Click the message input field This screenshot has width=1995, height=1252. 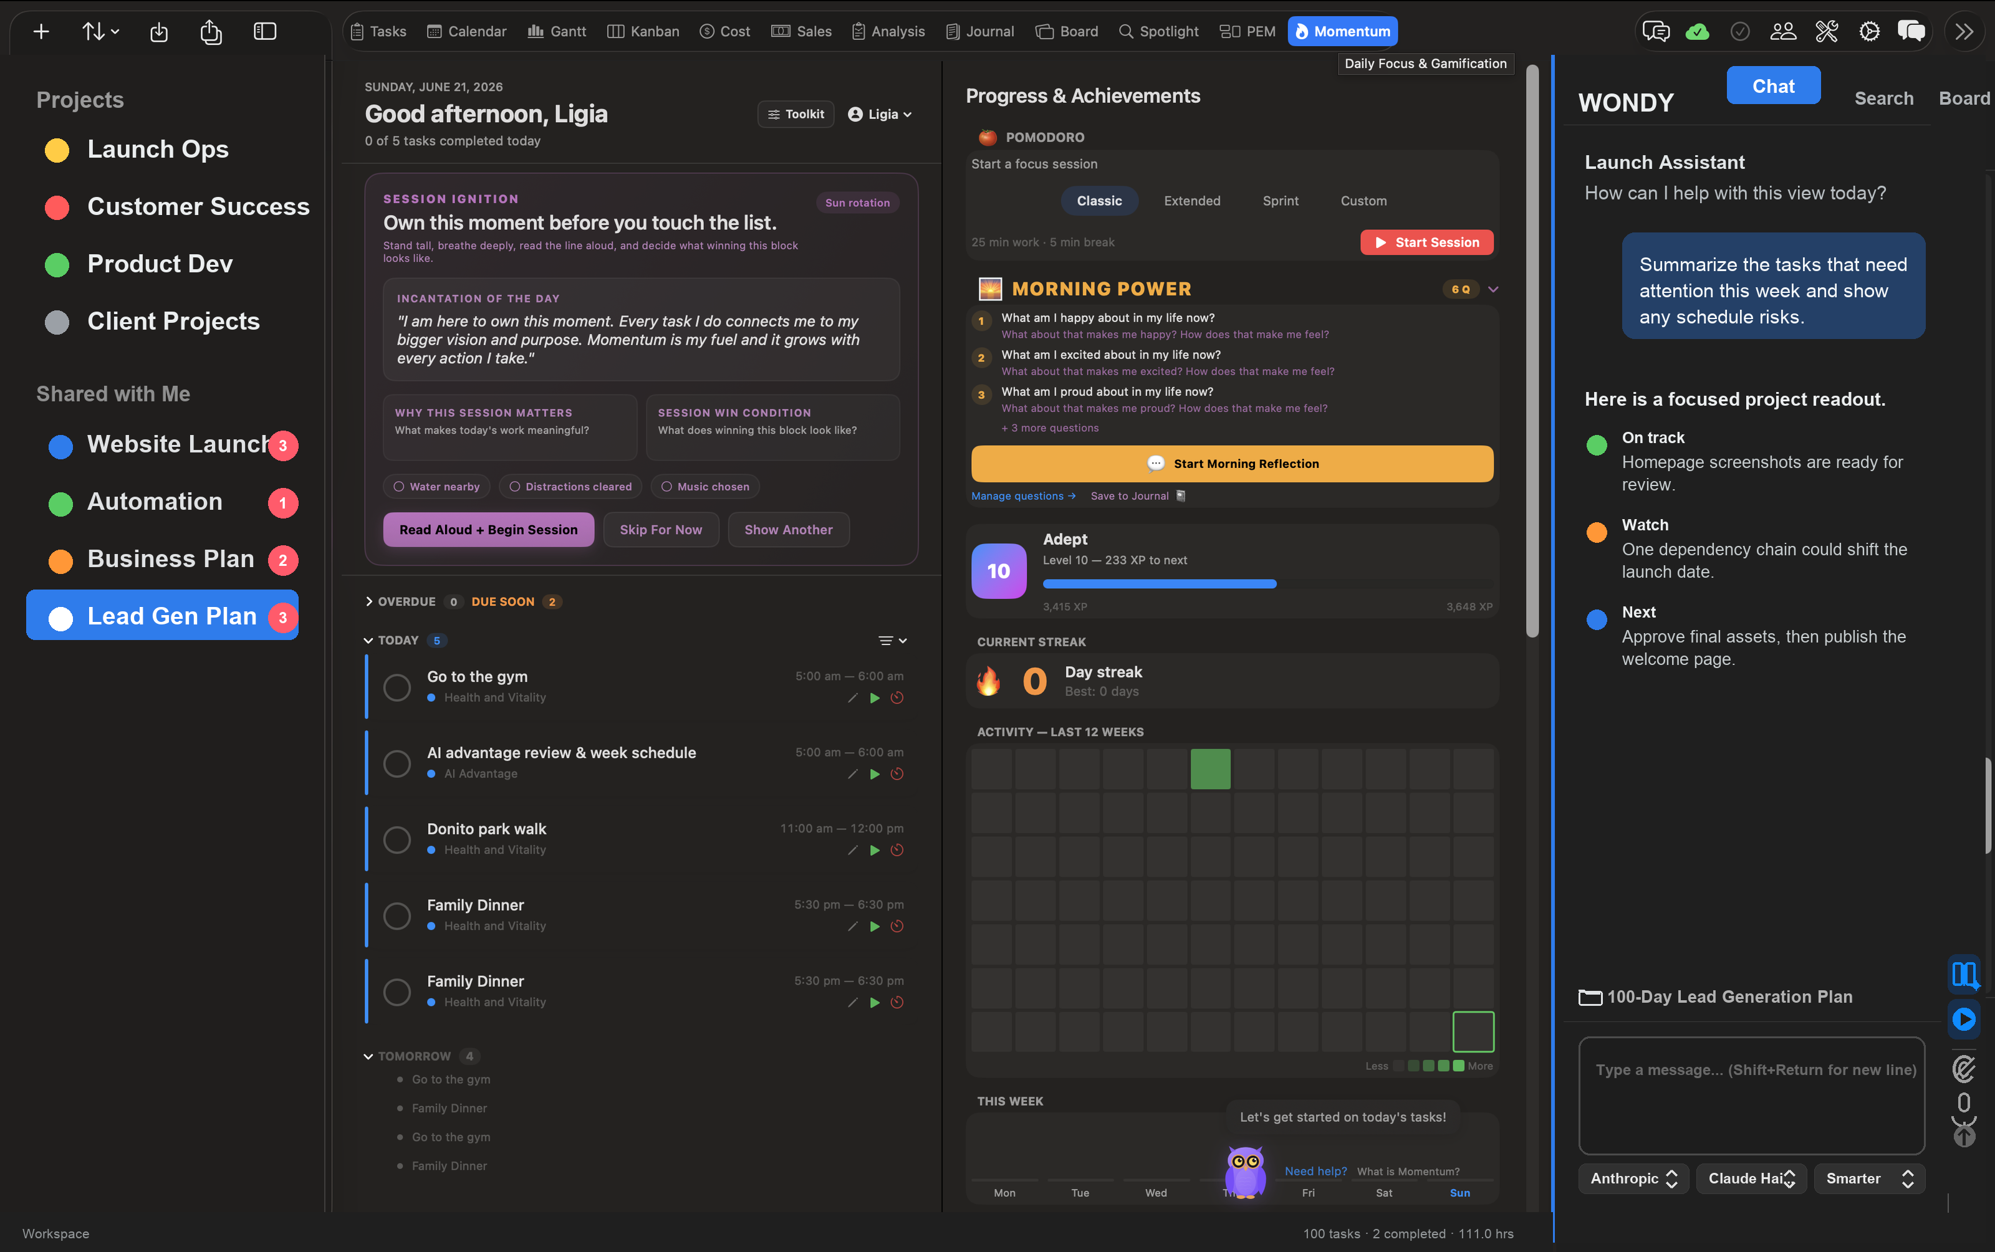pyautogui.click(x=1751, y=1096)
